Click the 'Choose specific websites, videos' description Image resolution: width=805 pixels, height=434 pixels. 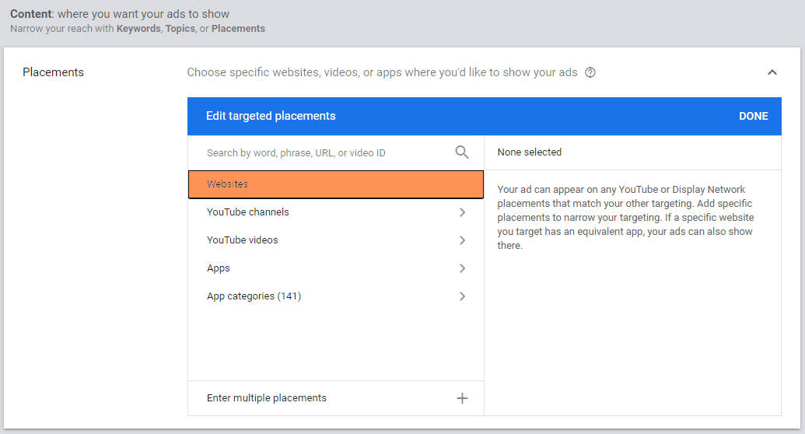(382, 72)
